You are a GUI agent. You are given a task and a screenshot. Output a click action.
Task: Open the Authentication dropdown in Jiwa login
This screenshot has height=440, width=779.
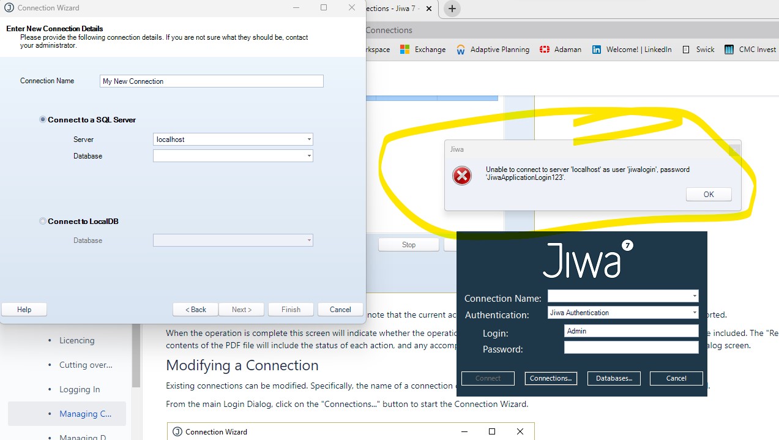click(x=695, y=313)
